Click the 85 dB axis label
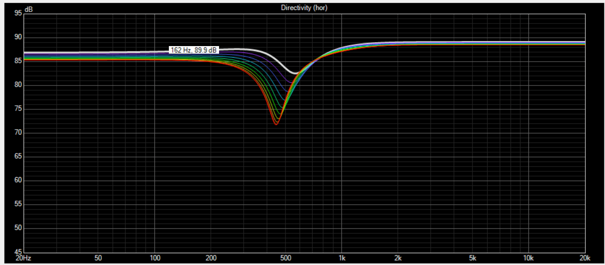The width and height of the screenshot is (605, 265). [x=18, y=61]
